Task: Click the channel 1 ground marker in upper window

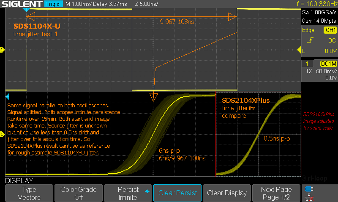Action: (2, 50)
